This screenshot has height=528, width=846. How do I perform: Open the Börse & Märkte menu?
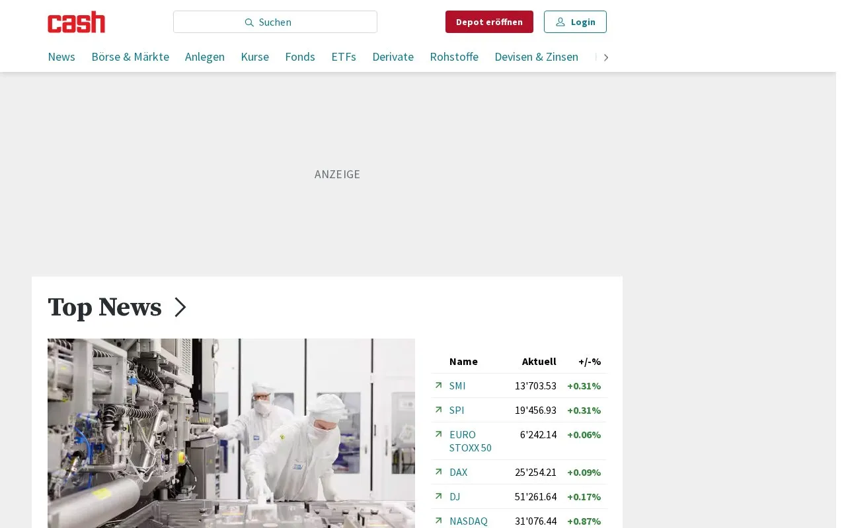[130, 57]
